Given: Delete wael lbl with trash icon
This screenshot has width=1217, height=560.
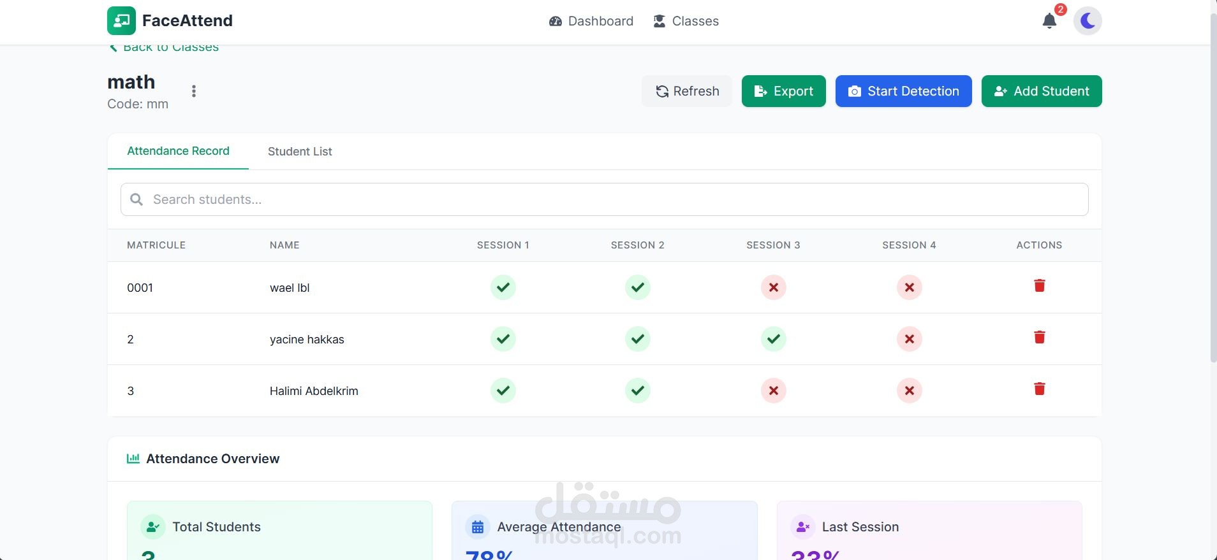Looking at the screenshot, I should pos(1039,285).
